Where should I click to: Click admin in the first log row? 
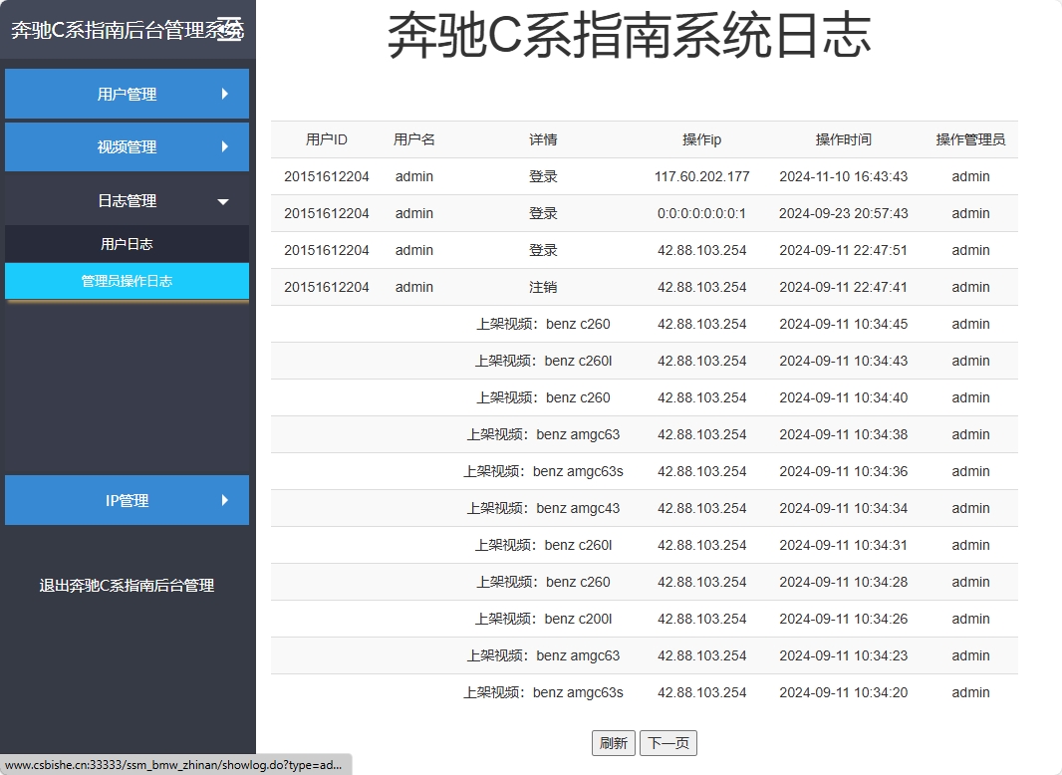coord(413,176)
